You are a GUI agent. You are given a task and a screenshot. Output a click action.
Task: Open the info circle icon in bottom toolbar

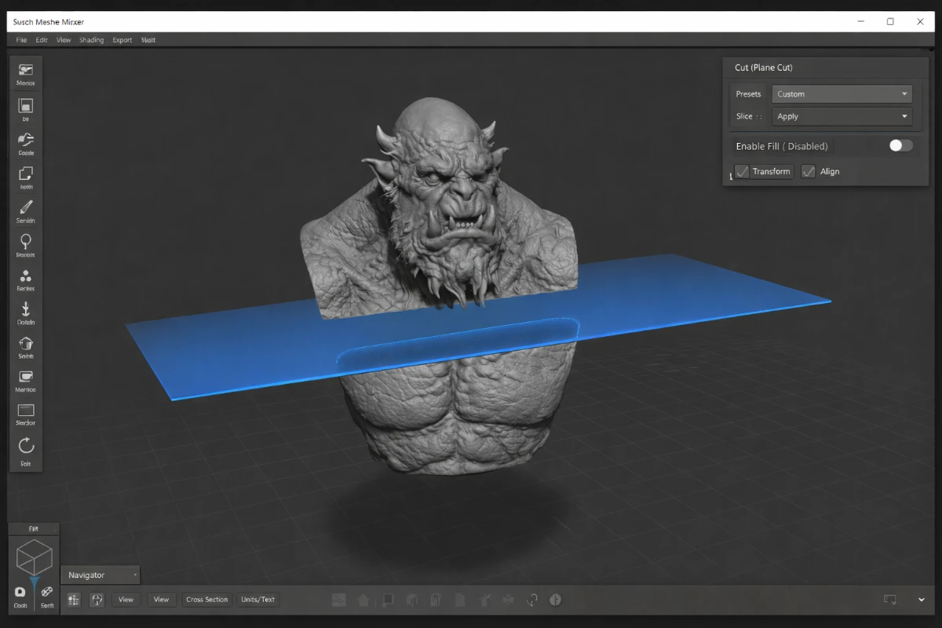click(556, 599)
